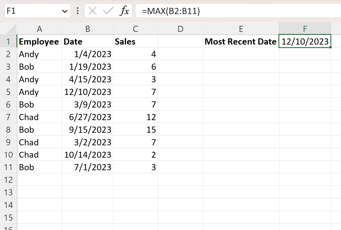341x230 pixels.
Task: Select column B header
Action: tap(88, 29)
